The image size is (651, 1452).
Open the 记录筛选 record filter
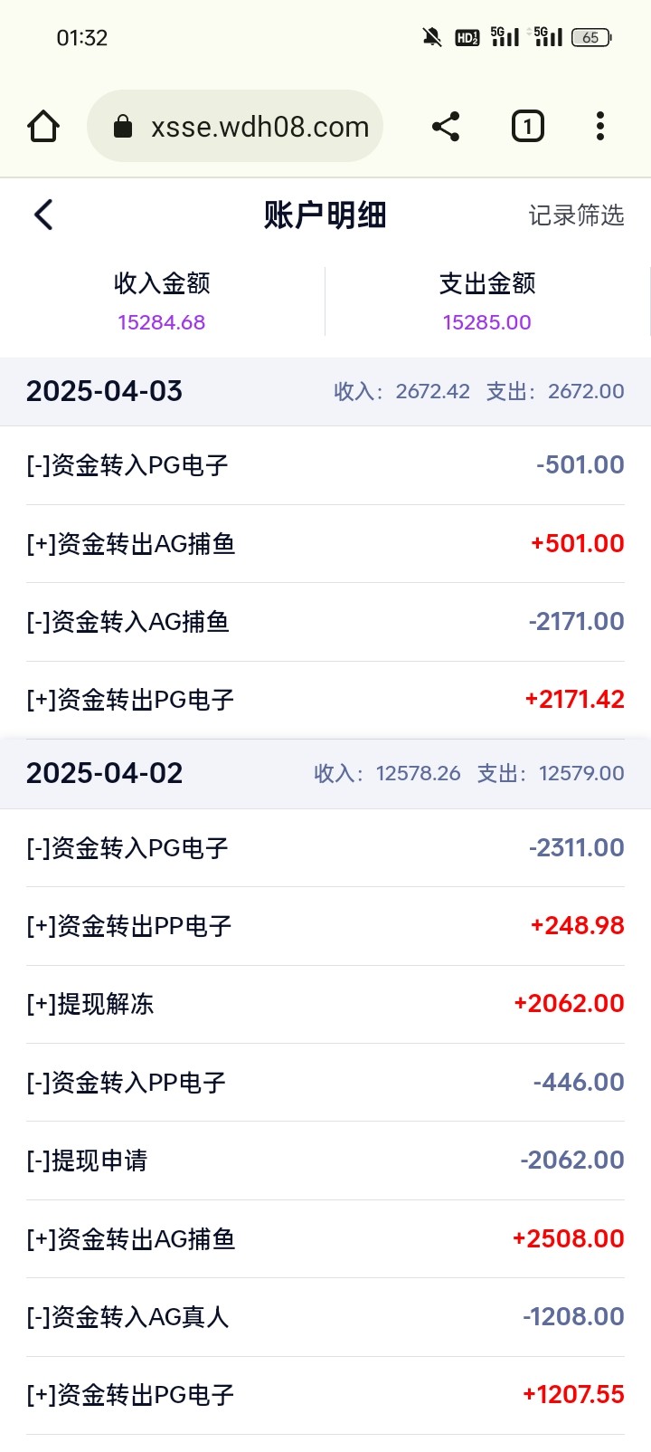(576, 215)
